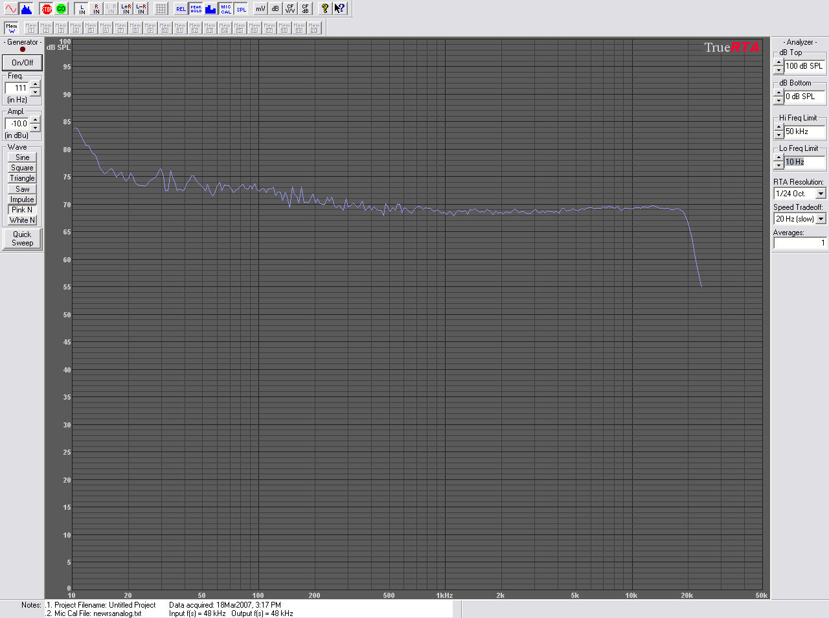Select the oscilloscope sine-wave view icon
Image resolution: width=829 pixels, height=618 pixels.
click(x=11, y=8)
